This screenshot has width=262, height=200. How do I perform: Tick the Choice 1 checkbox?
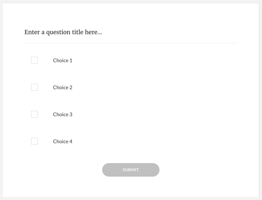coord(34,60)
